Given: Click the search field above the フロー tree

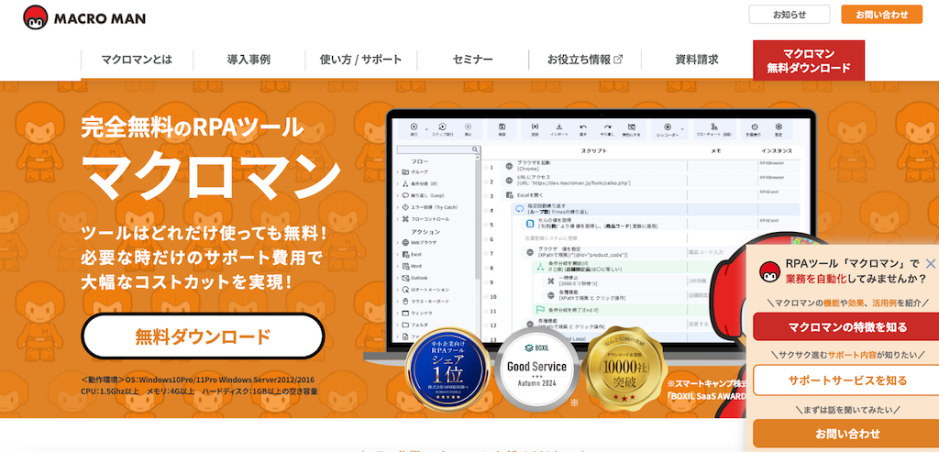Looking at the screenshot, I should pos(438,149).
